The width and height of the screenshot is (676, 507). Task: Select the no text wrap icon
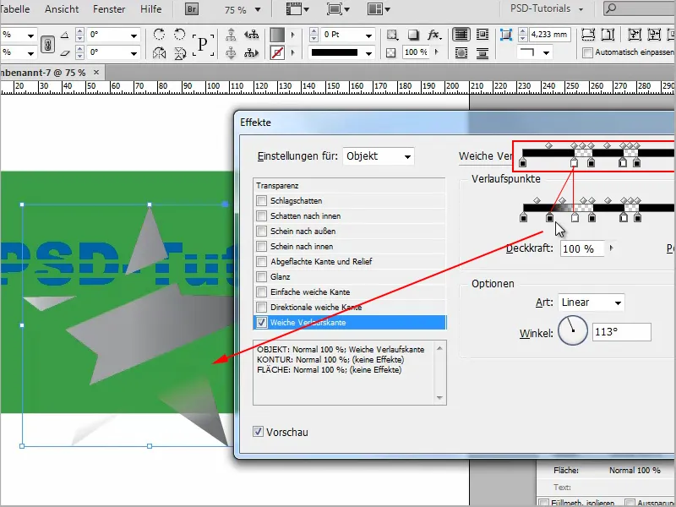coord(461,35)
